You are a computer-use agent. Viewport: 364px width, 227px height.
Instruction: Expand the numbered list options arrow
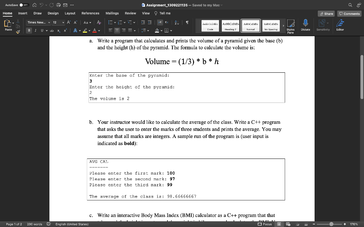(125, 22)
